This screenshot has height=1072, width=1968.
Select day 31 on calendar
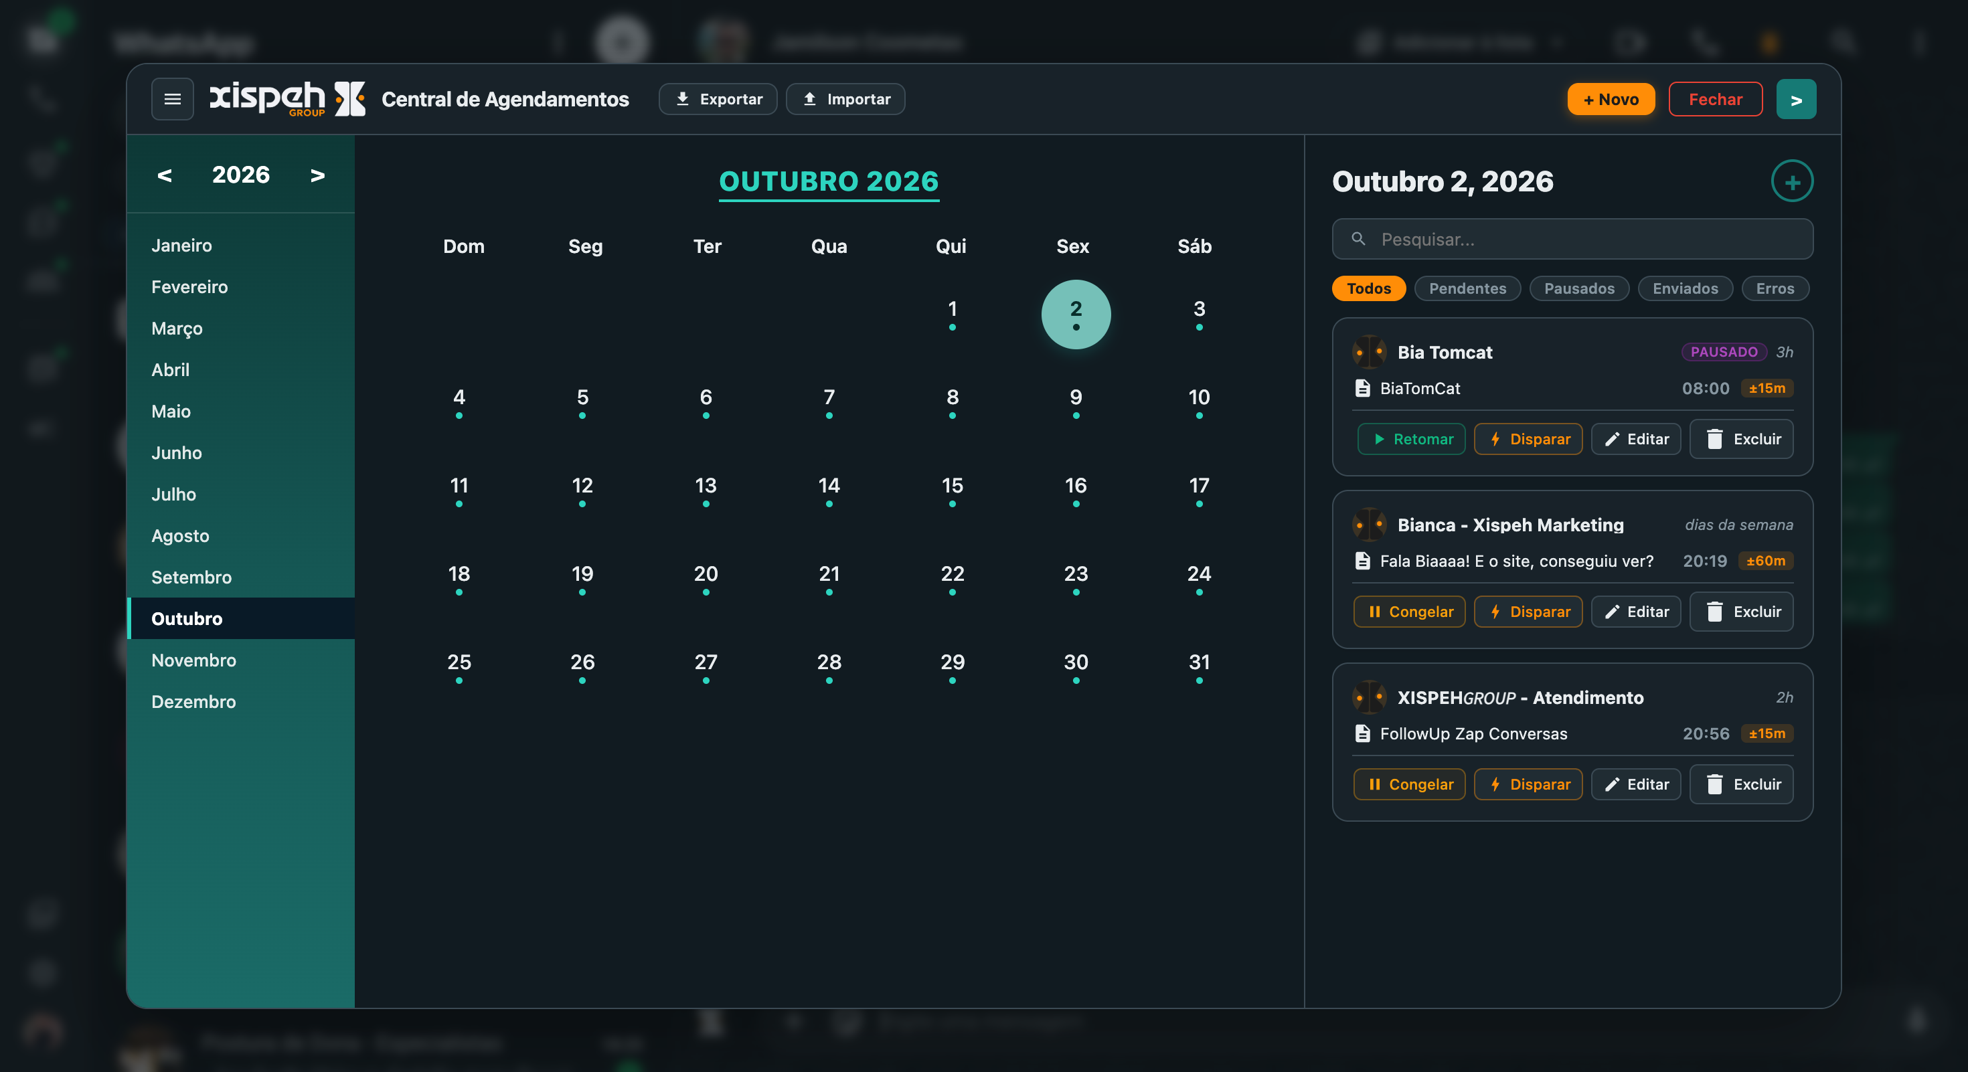(1200, 667)
